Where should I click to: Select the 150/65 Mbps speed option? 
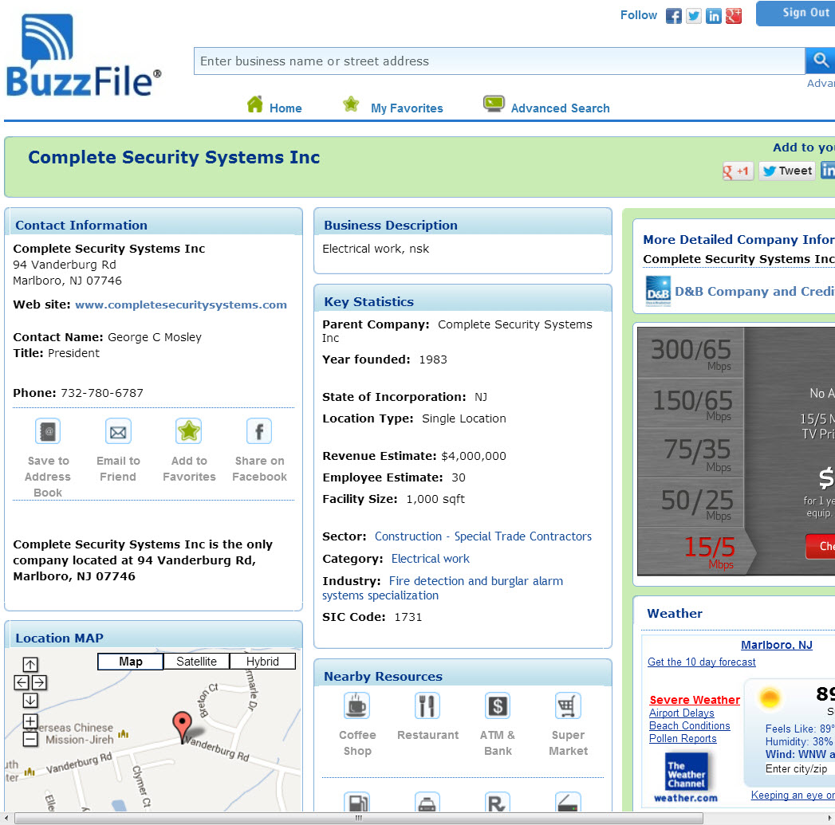coord(691,403)
